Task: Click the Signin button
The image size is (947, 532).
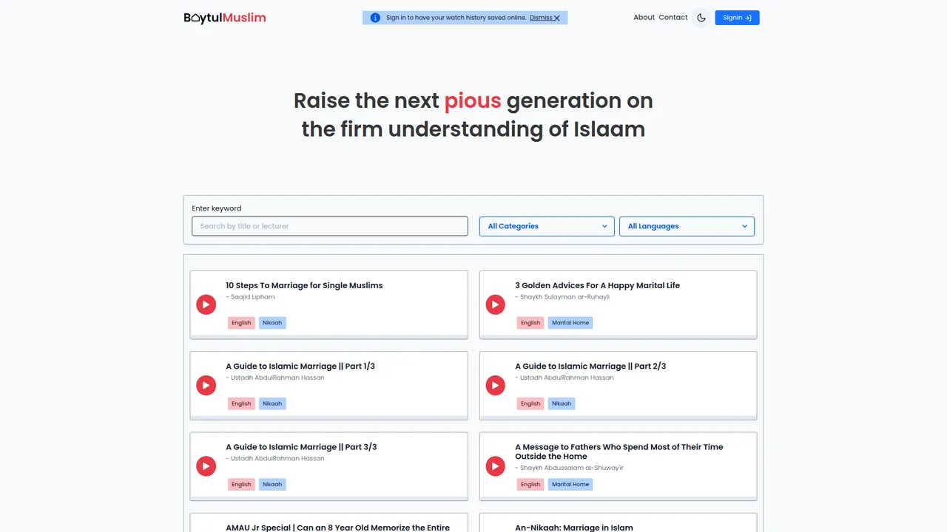Action: pyautogui.click(x=737, y=18)
